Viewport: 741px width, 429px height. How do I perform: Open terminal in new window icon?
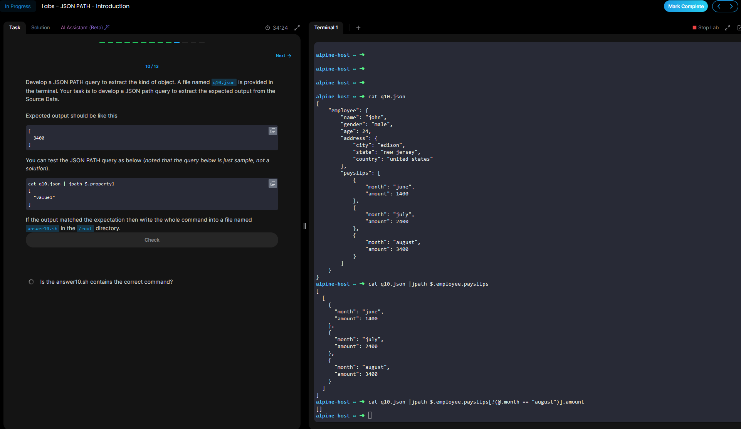click(738, 28)
